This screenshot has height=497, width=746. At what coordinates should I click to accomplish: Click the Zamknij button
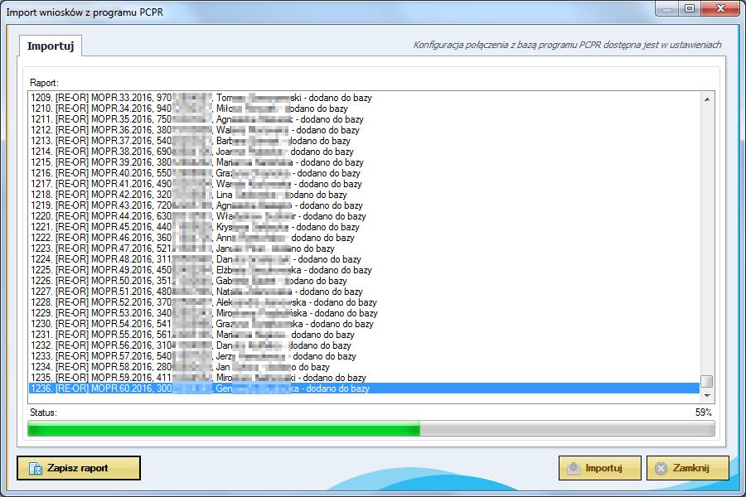(687, 468)
